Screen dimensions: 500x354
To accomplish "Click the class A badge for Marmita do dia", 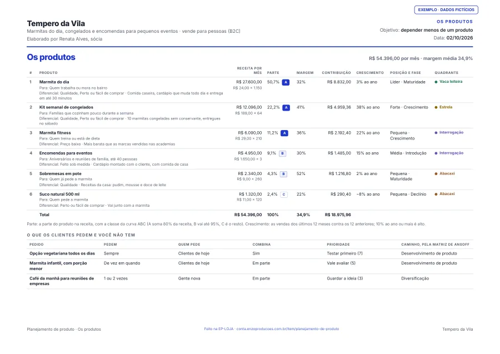I will click(x=286, y=82).
